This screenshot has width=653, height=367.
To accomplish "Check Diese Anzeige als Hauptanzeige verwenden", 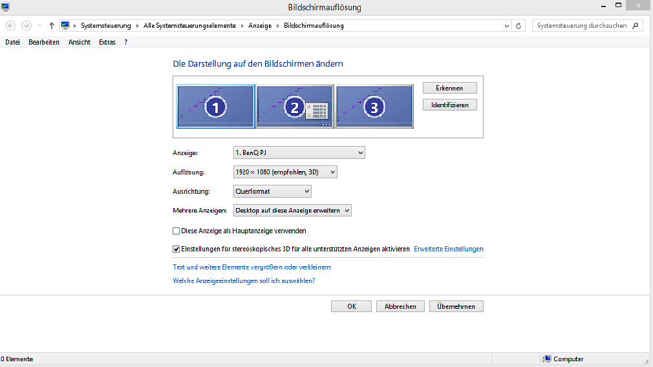I will click(x=176, y=231).
